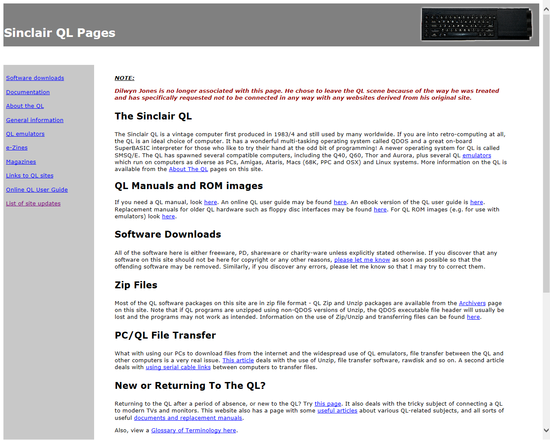Image resolution: width=550 pixels, height=440 pixels.
Task: Open the Documentation section
Action: point(27,92)
